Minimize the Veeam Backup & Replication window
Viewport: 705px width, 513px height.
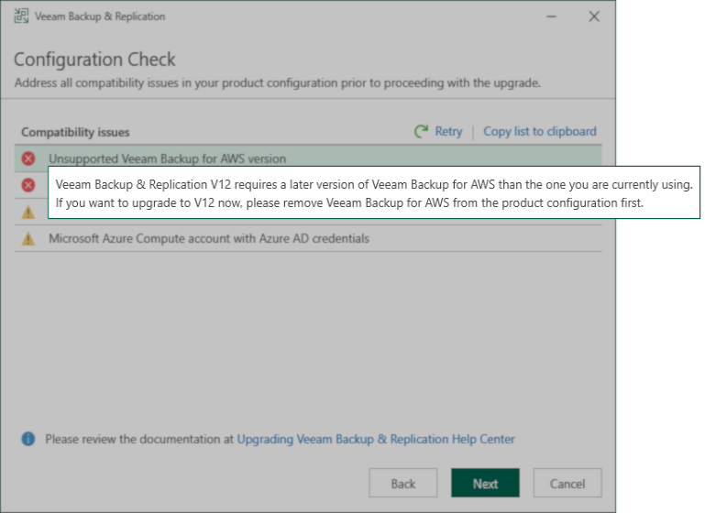552,16
